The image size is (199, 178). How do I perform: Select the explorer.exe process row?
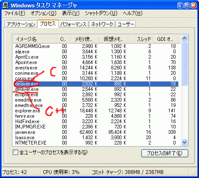(96, 111)
